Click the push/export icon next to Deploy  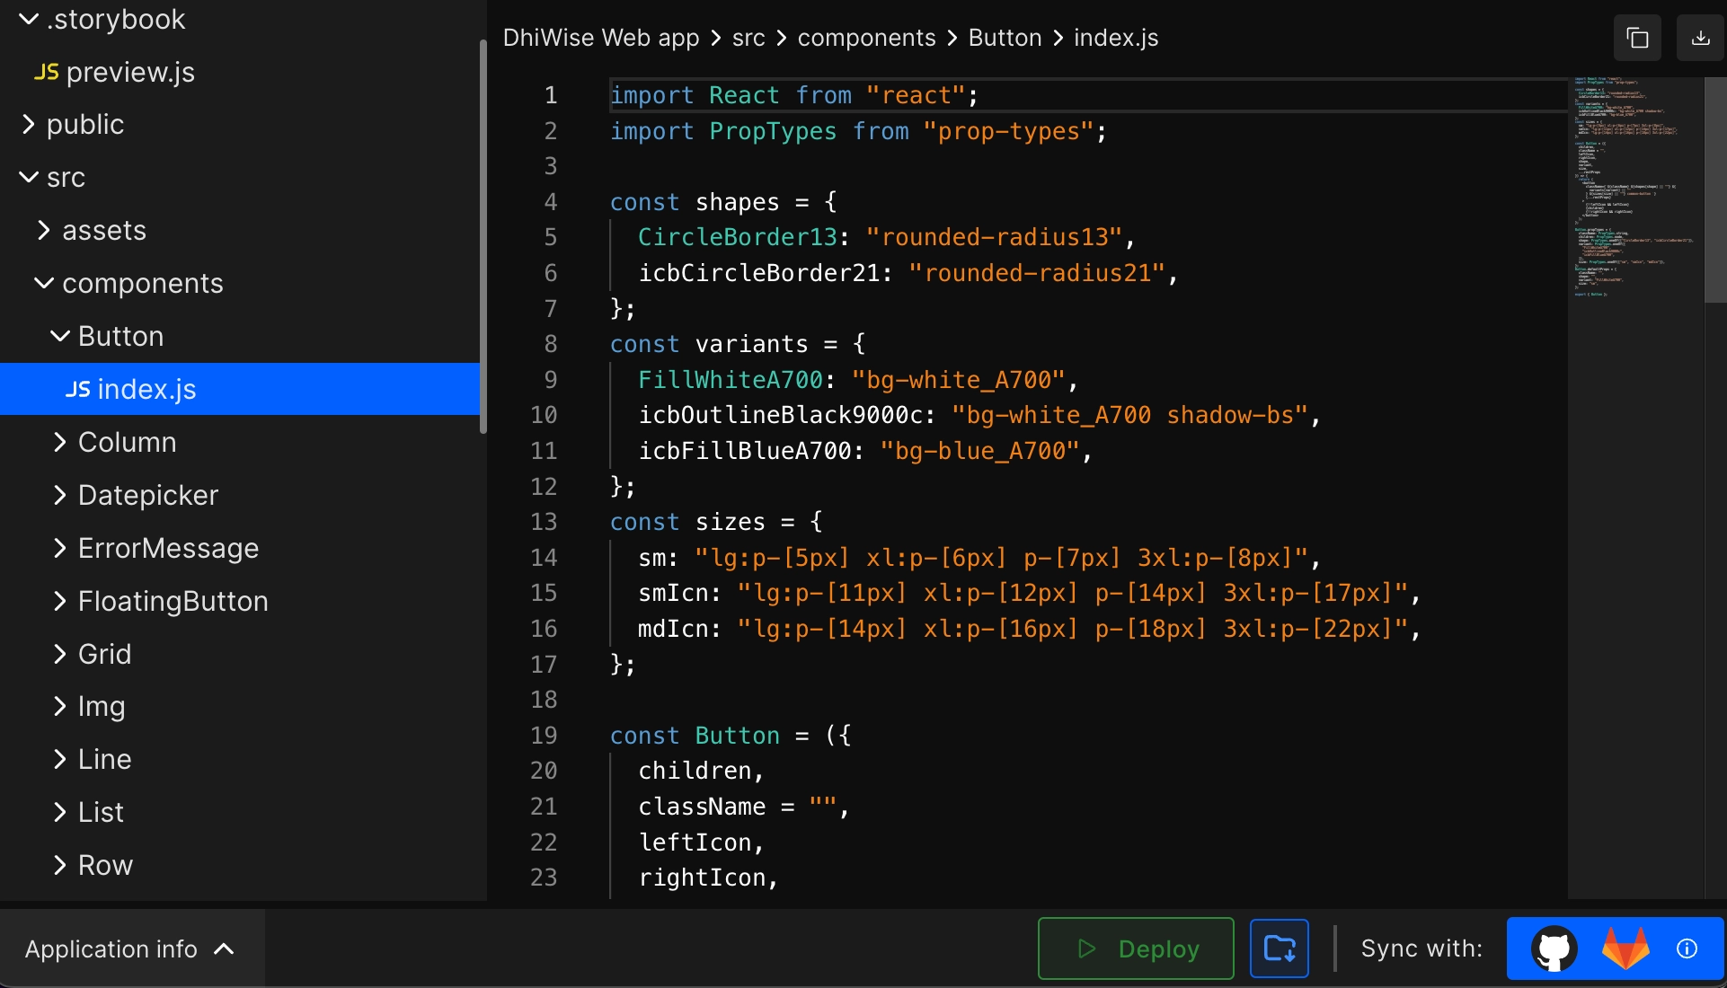point(1280,948)
